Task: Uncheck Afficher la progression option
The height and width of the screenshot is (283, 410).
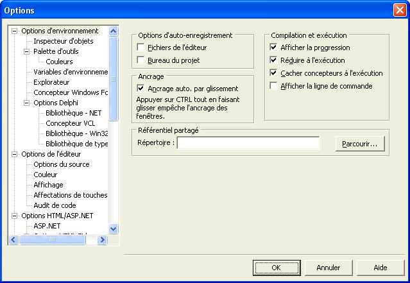Action: point(274,47)
